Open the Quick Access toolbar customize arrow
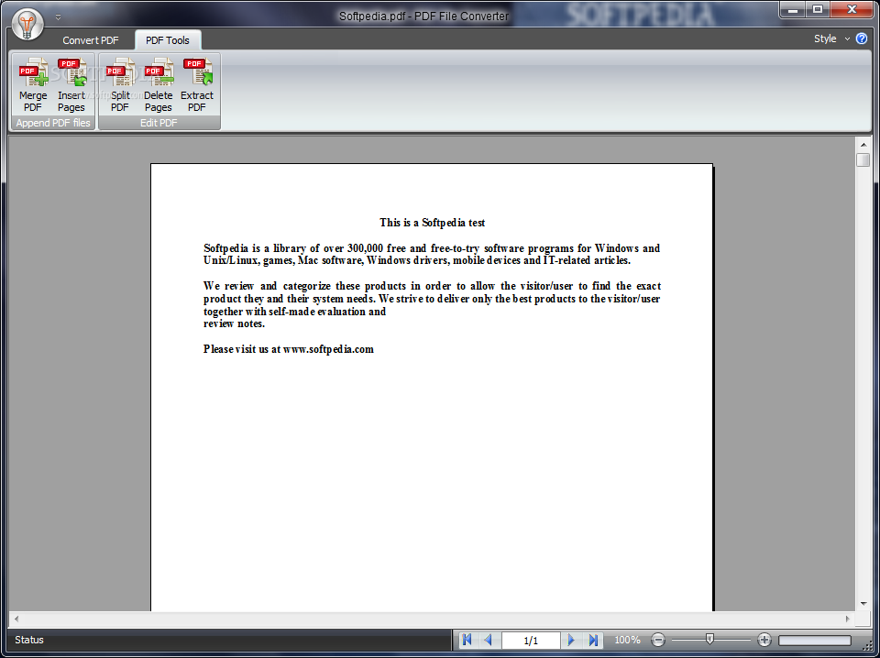The height and width of the screenshot is (658, 880). pos(58,17)
